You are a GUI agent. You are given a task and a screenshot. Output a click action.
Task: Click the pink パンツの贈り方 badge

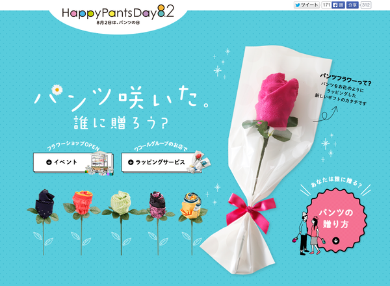click(x=336, y=219)
